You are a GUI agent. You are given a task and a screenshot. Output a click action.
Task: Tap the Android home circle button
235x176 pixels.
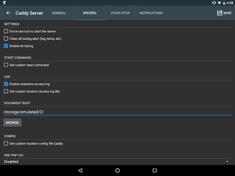[117, 170]
